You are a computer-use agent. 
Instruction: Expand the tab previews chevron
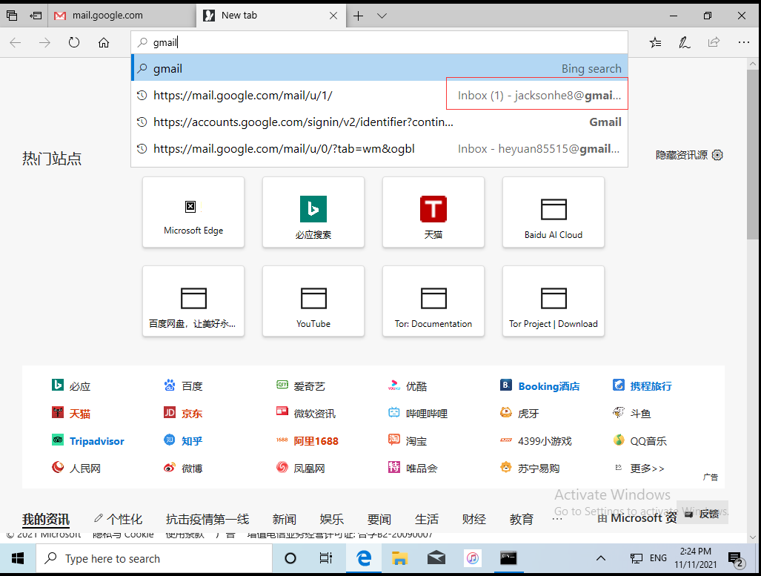(382, 16)
